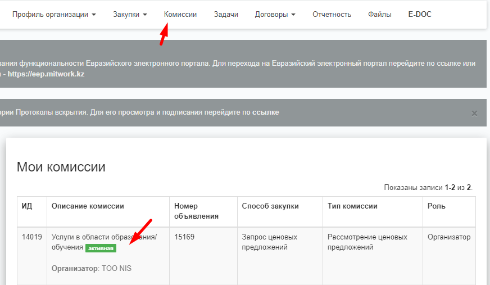Select the commission ID 14019 cell
Image resolution: width=490 pixels, height=285 pixels.
point(32,237)
